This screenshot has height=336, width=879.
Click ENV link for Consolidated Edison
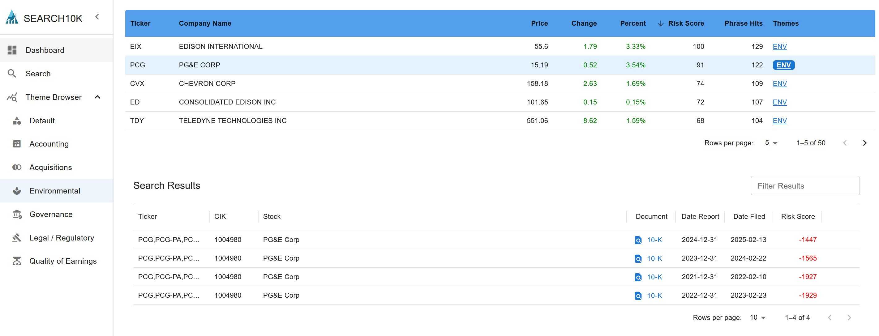780,102
